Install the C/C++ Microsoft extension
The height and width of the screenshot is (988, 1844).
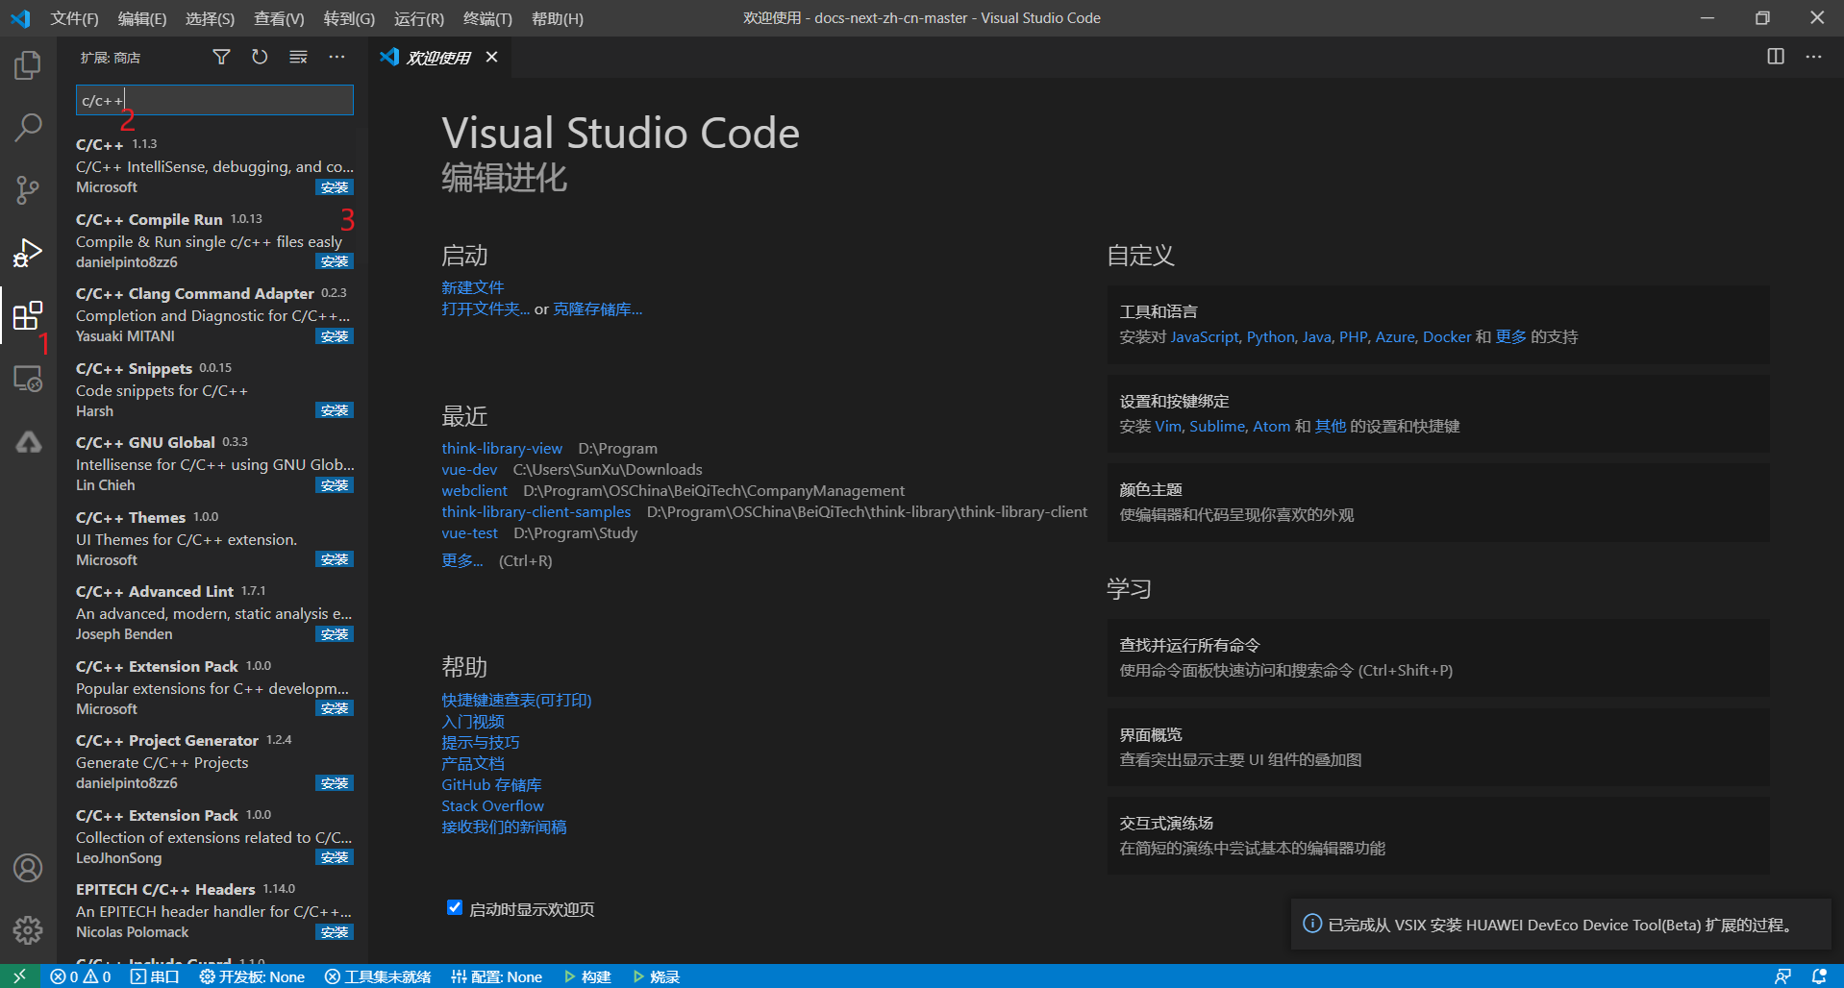click(x=335, y=187)
